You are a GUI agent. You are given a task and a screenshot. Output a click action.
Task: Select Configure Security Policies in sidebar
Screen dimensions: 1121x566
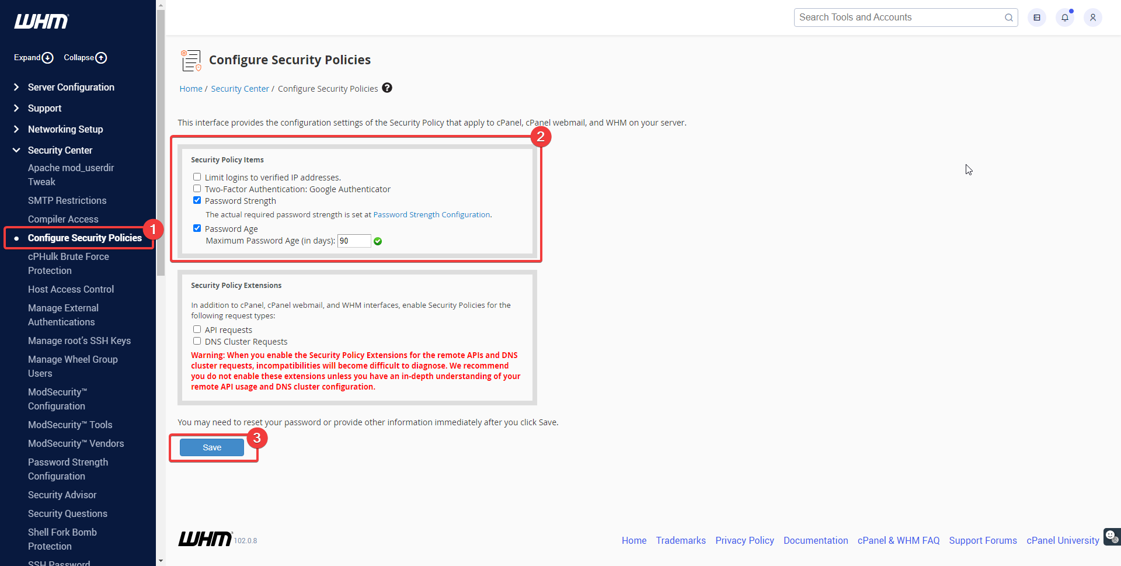[85, 238]
